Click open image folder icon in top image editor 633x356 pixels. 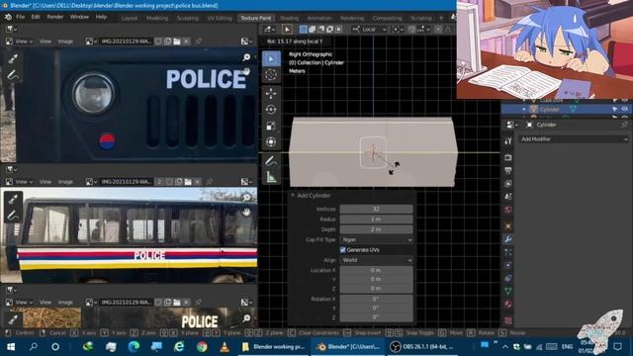coord(177,42)
